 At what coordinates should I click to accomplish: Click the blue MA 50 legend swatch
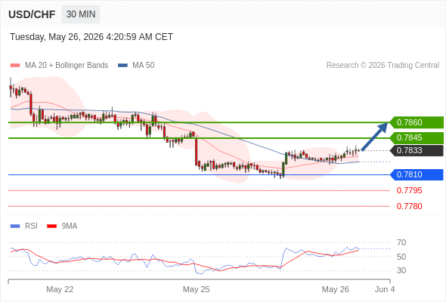[x=122, y=66]
